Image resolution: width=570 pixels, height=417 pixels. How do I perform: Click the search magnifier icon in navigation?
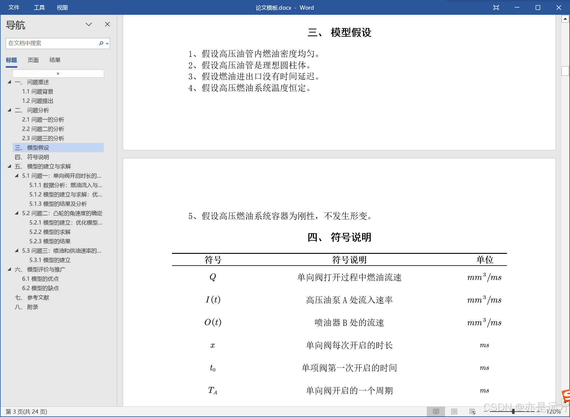tap(101, 43)
